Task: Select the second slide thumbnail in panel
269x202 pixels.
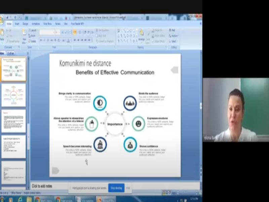Action: 13,95
